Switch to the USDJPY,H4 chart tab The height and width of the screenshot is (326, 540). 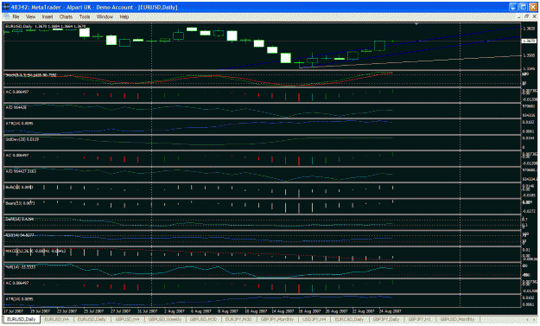point(314,319)
